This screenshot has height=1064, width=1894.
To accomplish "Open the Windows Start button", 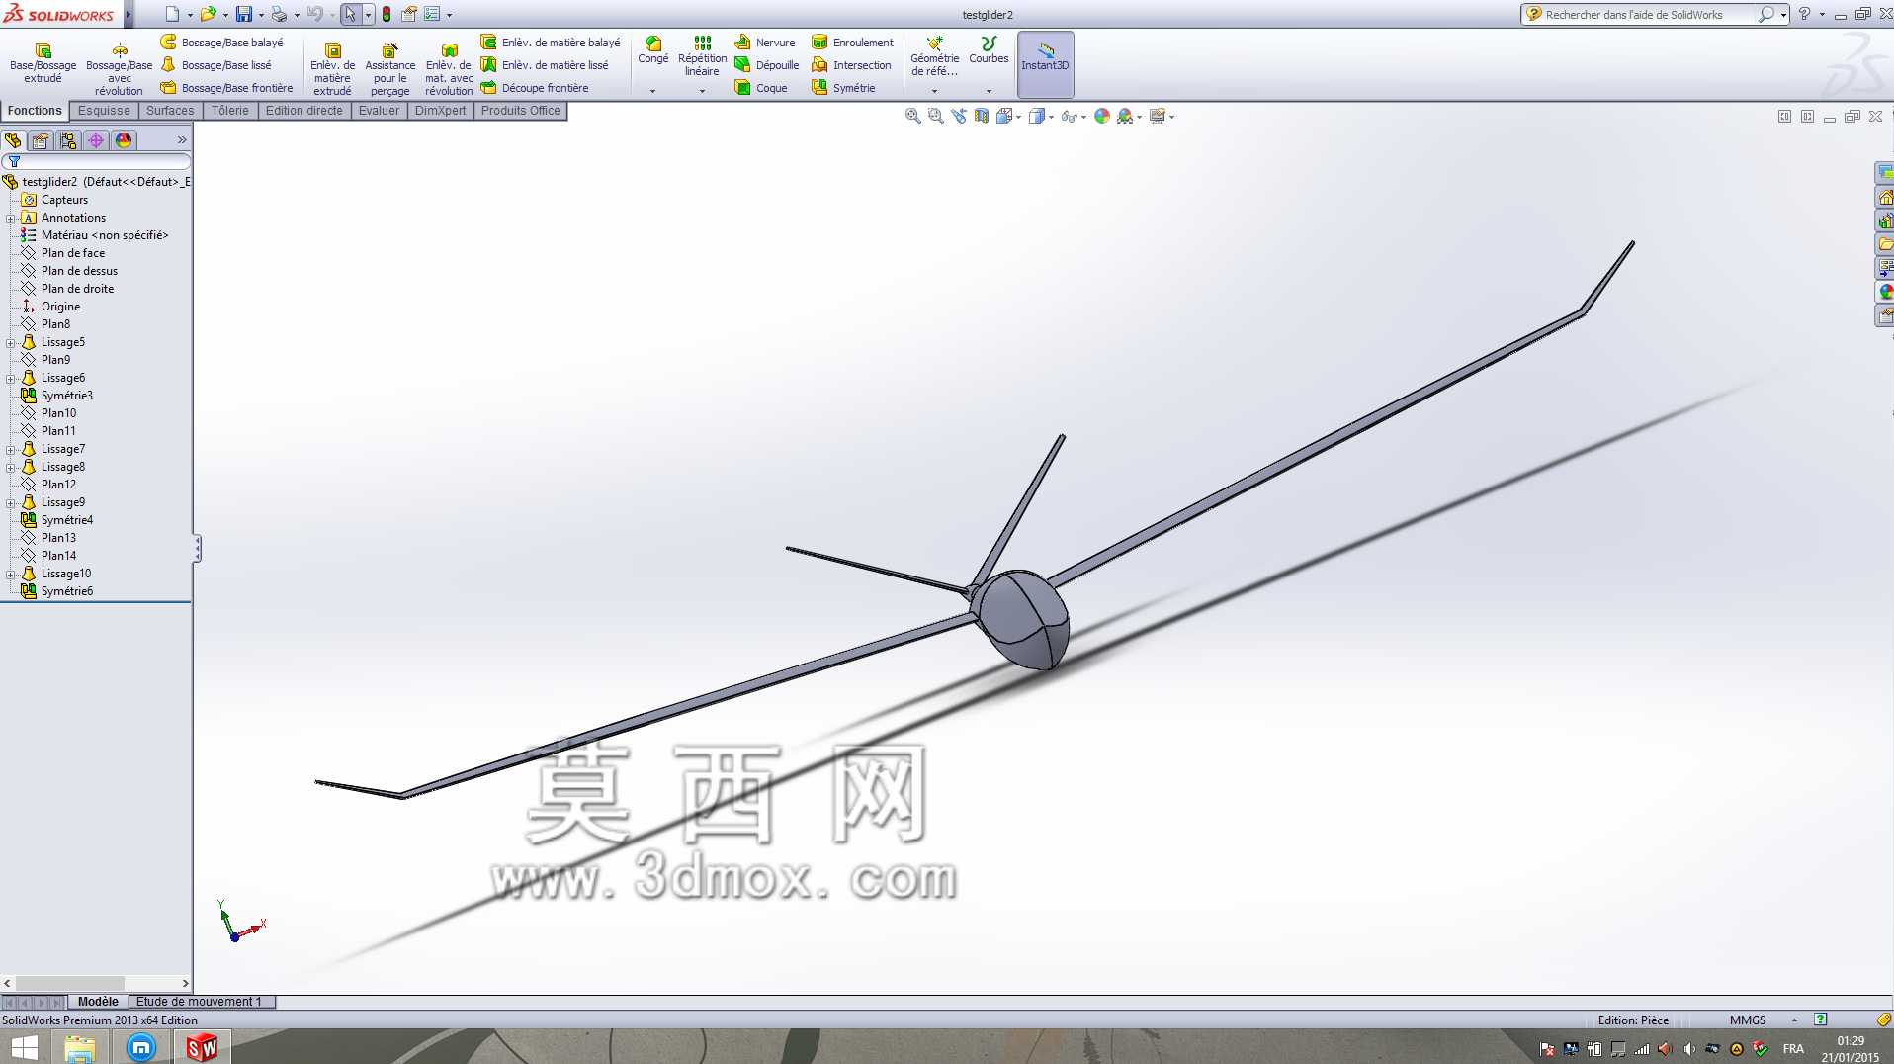I will click(24, 1047).
